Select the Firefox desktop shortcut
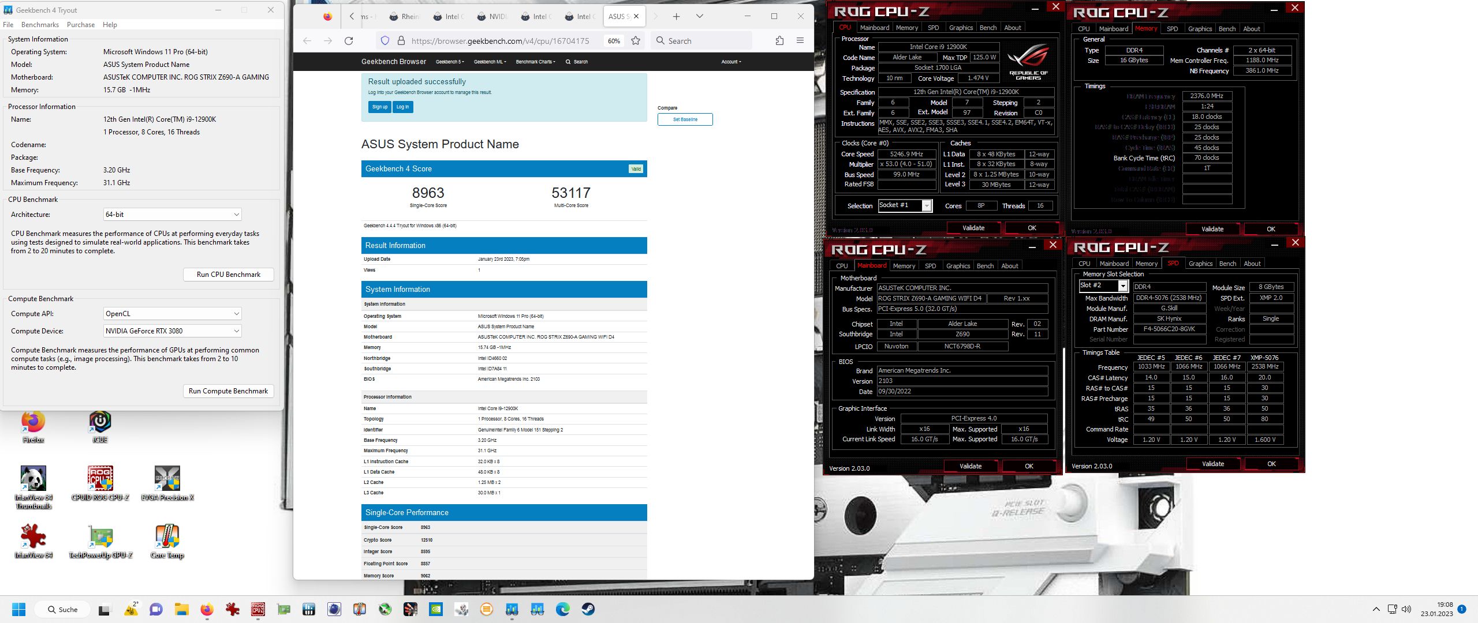Image resolution: width=1478 pixels, height=623 pixels. (x=33, y=427)
